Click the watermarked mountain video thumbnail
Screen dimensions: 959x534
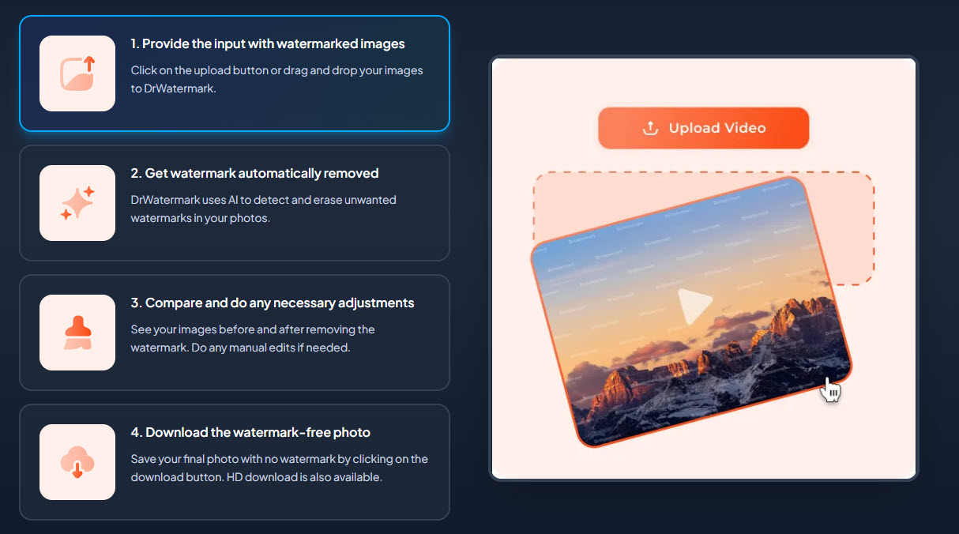click(x=692, y=312)
